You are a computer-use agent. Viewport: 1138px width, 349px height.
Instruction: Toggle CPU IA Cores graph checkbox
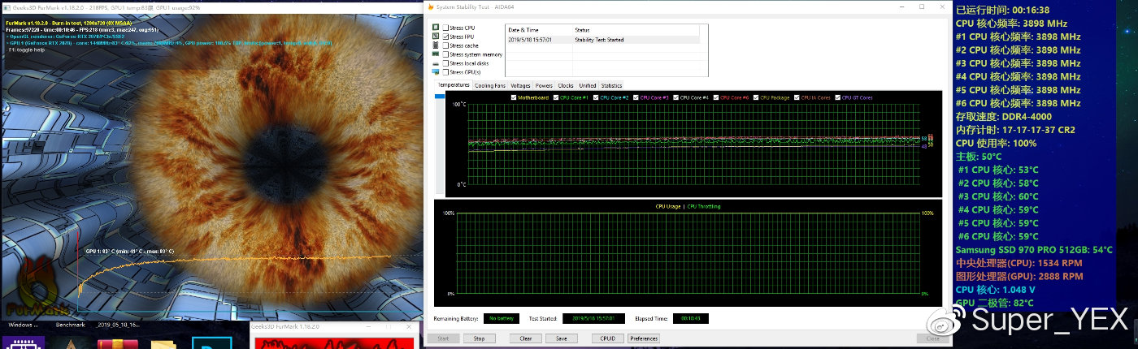click(796, 97)
